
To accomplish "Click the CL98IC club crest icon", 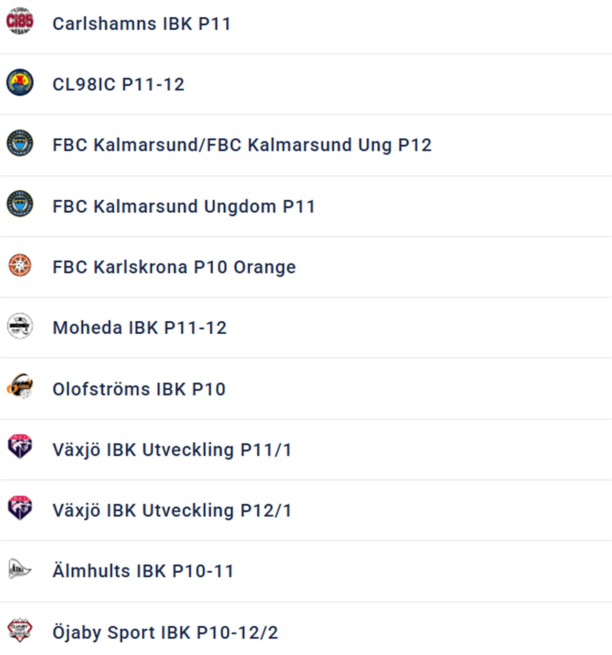I will click(20, 82).
